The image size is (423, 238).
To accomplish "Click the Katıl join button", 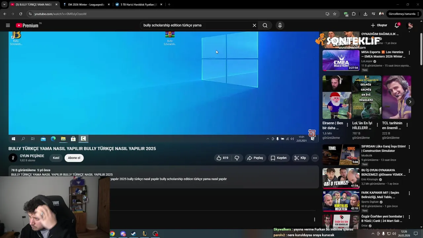I will click(56, 158).
